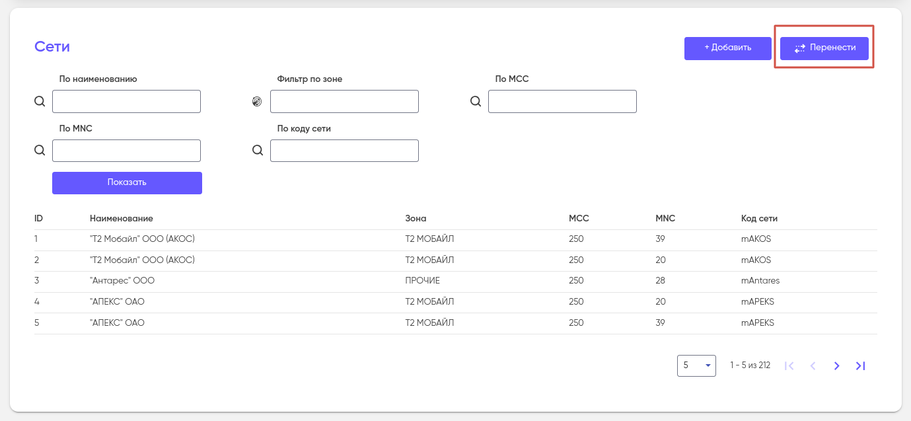Click the Показать button

pyautogui.click(x=127, y=183)
